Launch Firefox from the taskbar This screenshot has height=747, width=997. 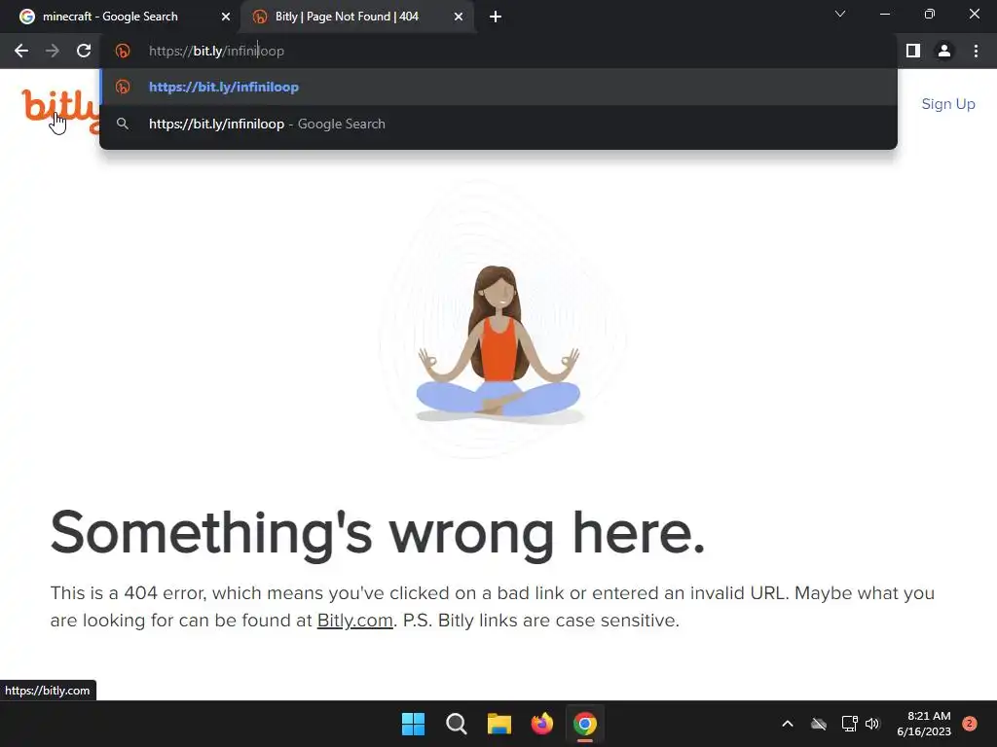[541, 724]
